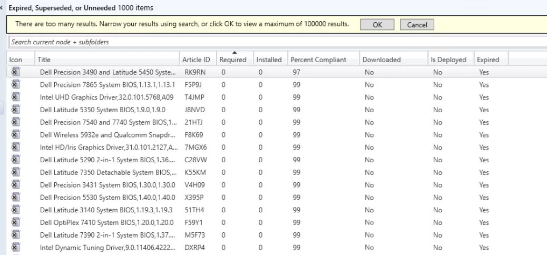The image size is (547, 255).
Task: Click the expired update icon for F59Y1 row
Action: pyautogui.click(x=15, y=222)
